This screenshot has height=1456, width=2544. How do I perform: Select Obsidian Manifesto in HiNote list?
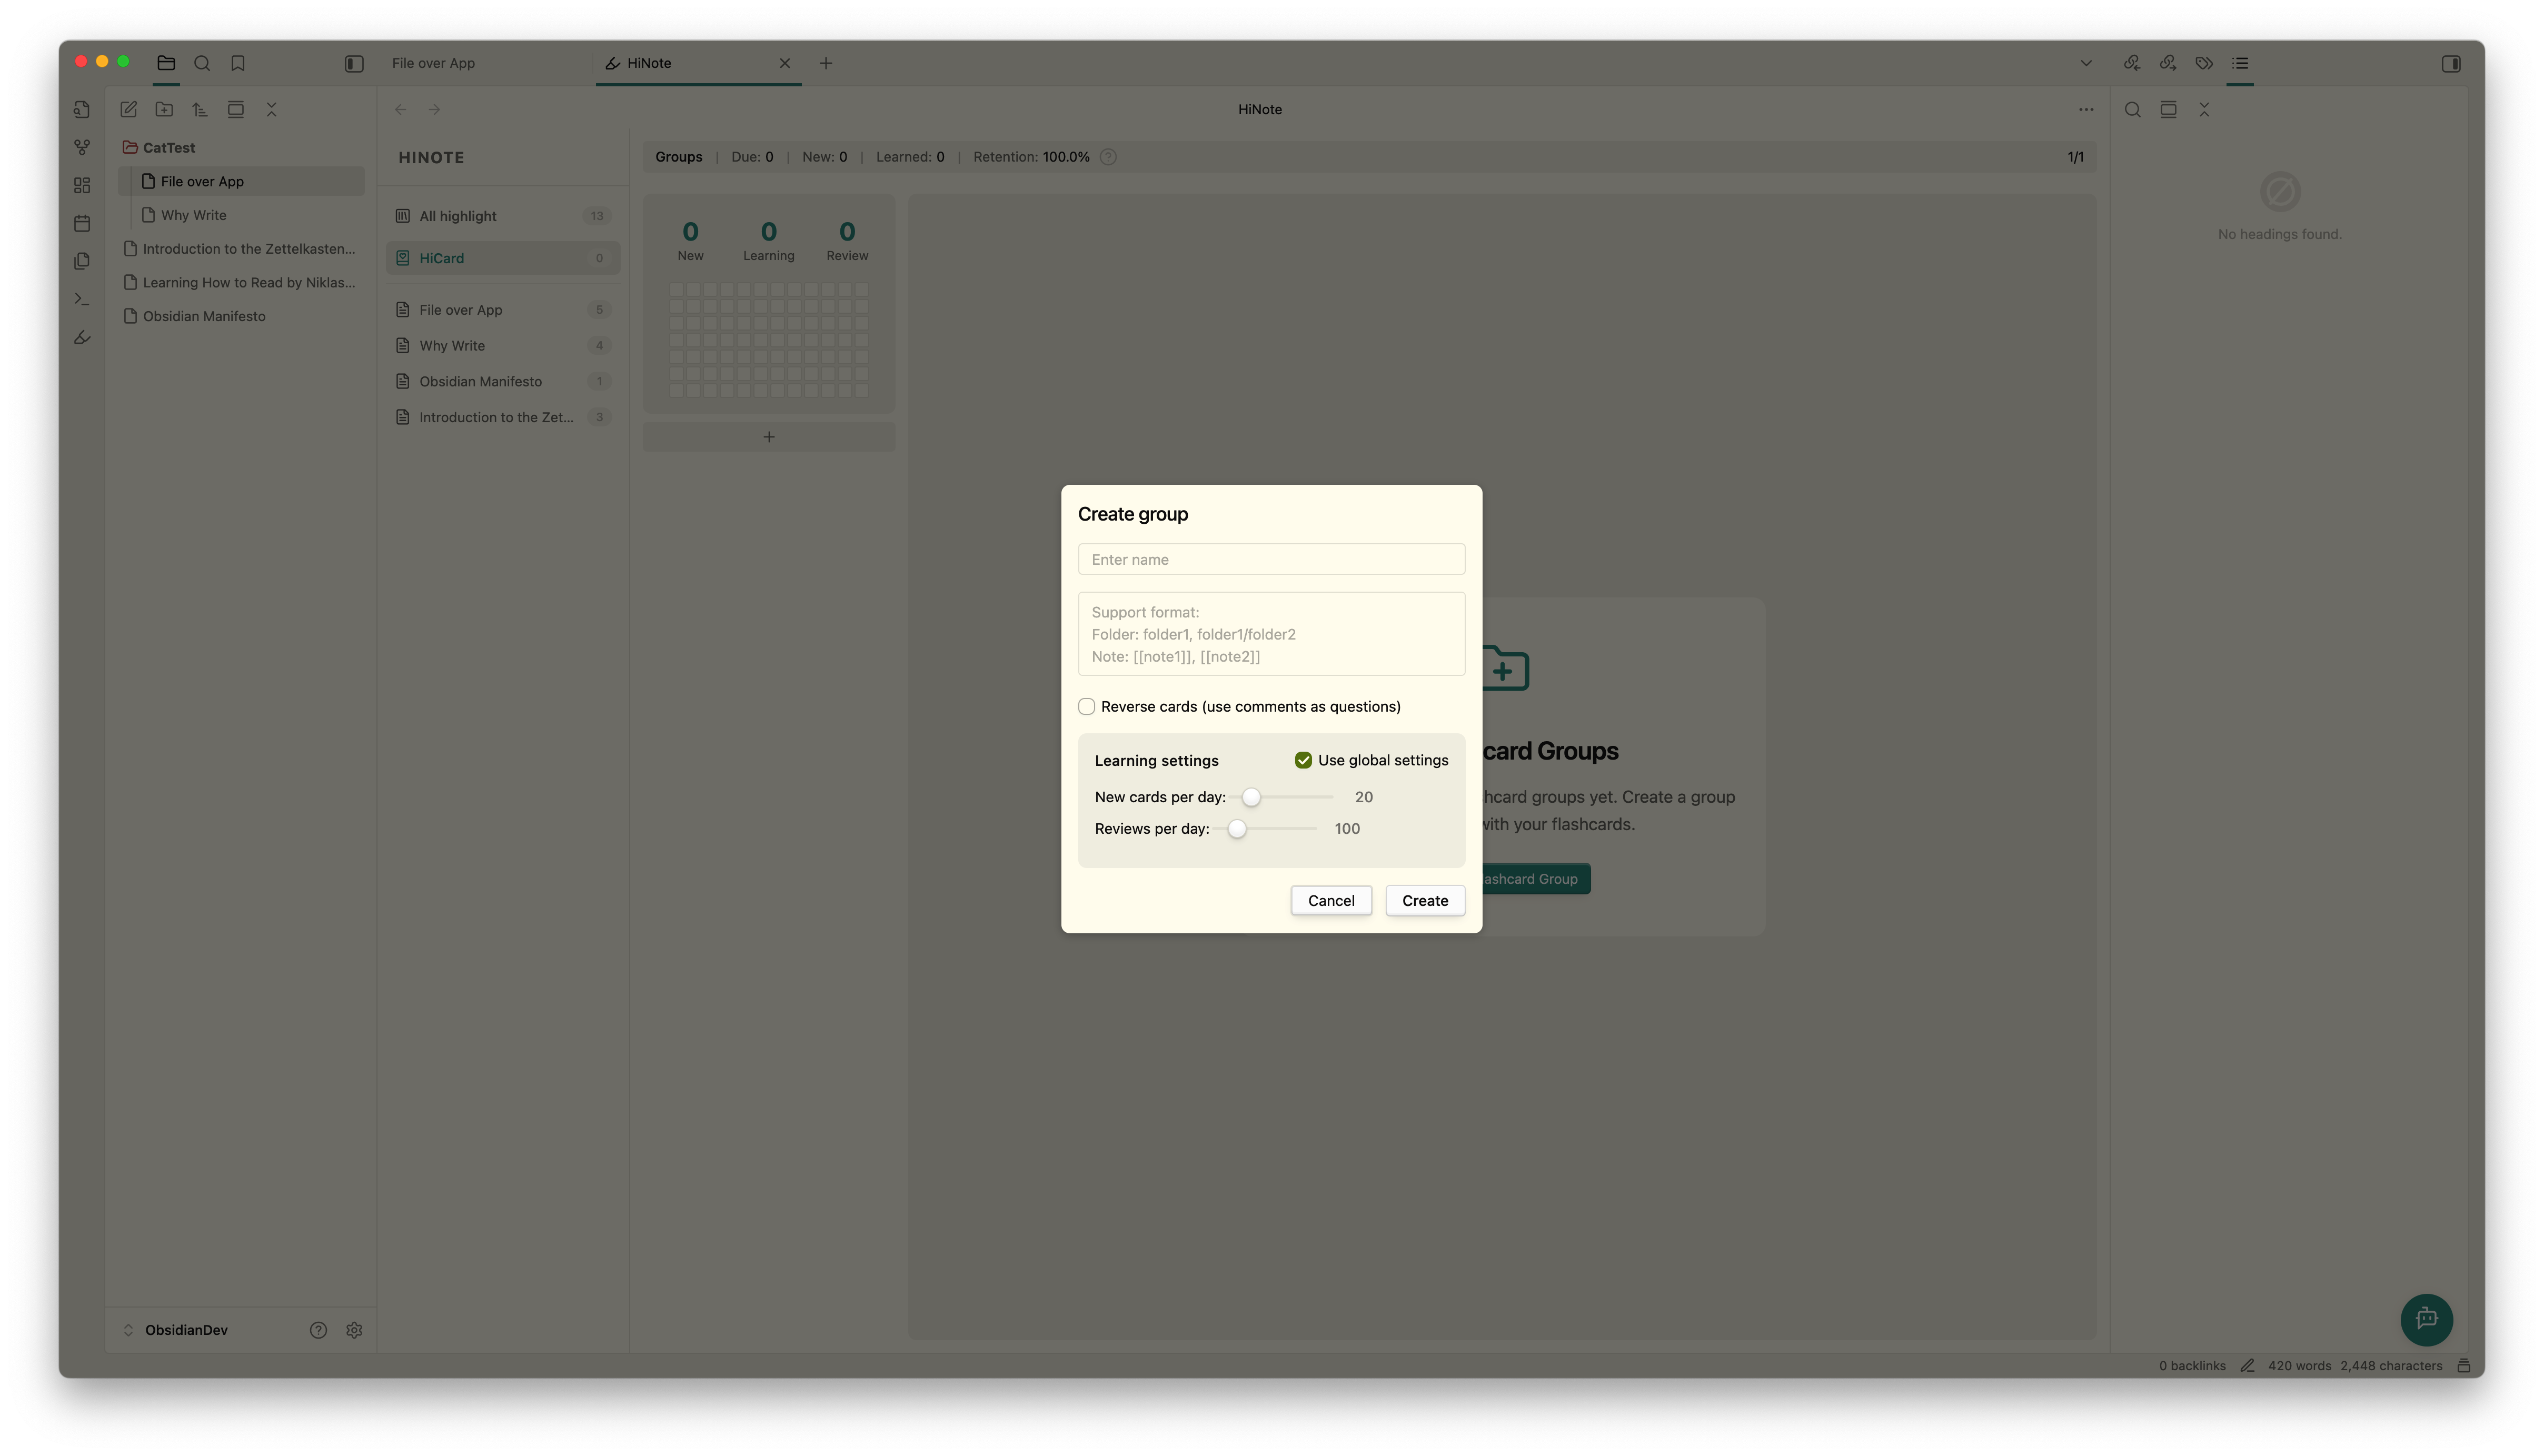click(x=503, y=382)
